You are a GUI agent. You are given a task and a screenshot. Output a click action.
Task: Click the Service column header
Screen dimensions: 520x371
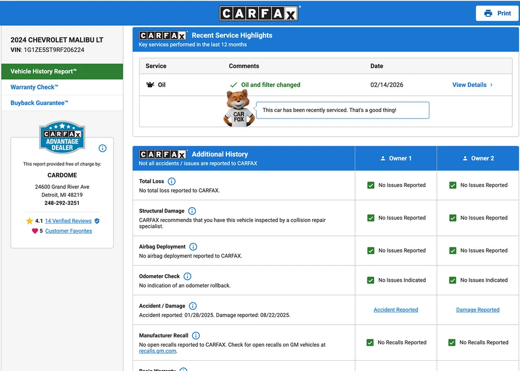point(156,66)
